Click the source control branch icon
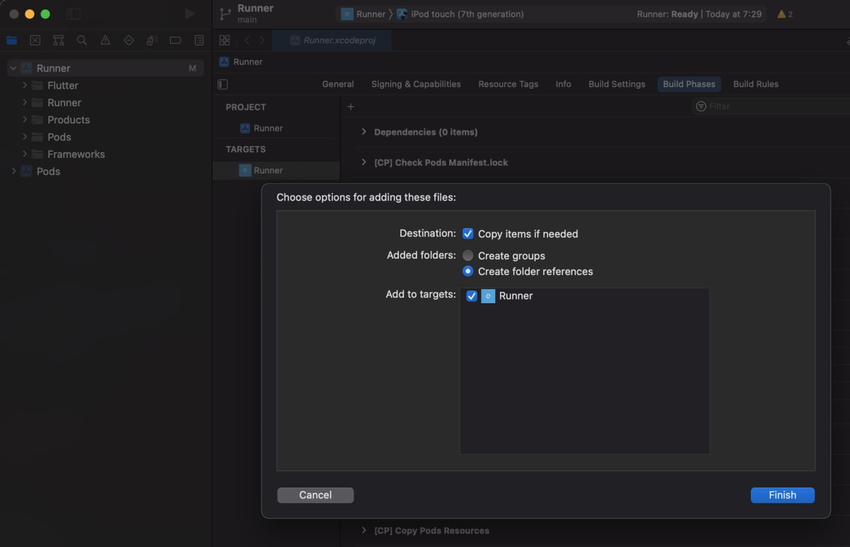The image size is (850, 547). pos(225,13)
